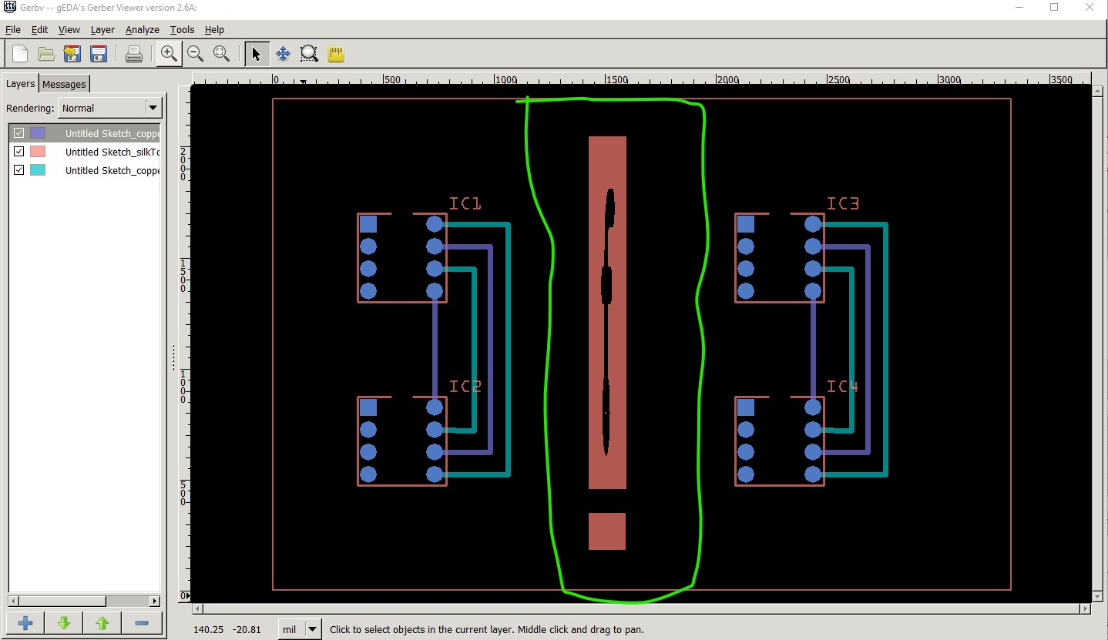Open the Analyze menu
This screenshot has height=640, width=1108.
point(142,30)
